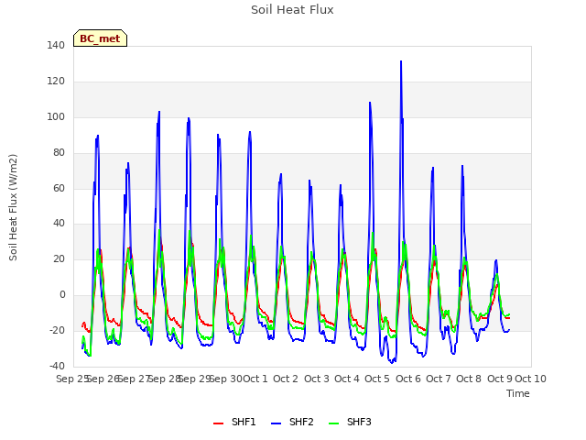Click the Soil Heat Flux (W/m2) axis title
The width and height of the screenshot is (586, 440).
13,207
